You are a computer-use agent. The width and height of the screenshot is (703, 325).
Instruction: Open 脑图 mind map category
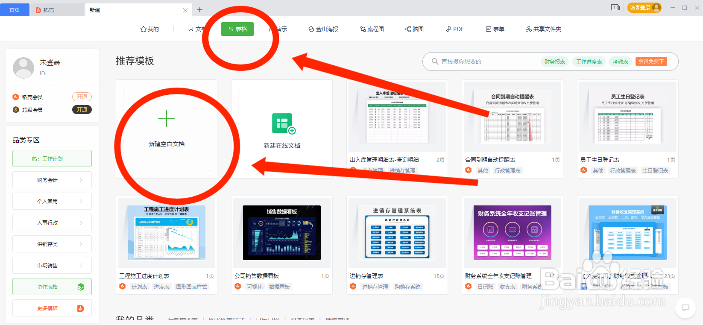point(414,29)
